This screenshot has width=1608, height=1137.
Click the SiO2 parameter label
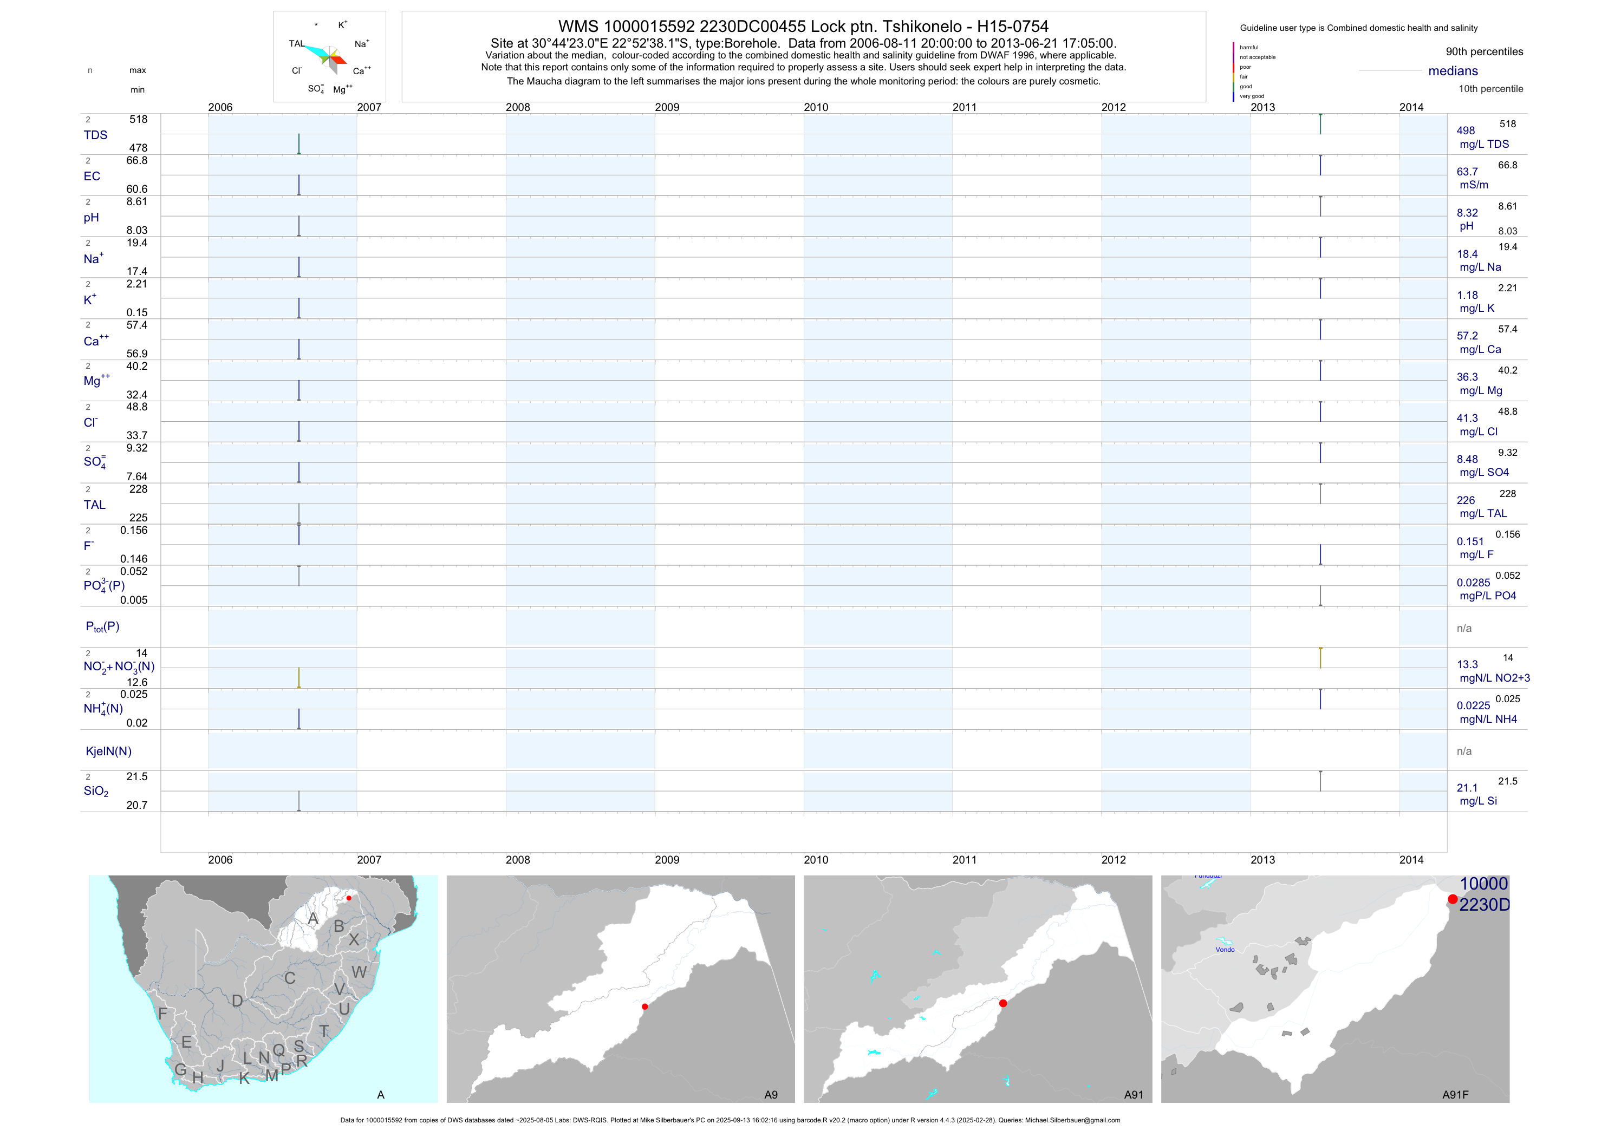(96, 791)
